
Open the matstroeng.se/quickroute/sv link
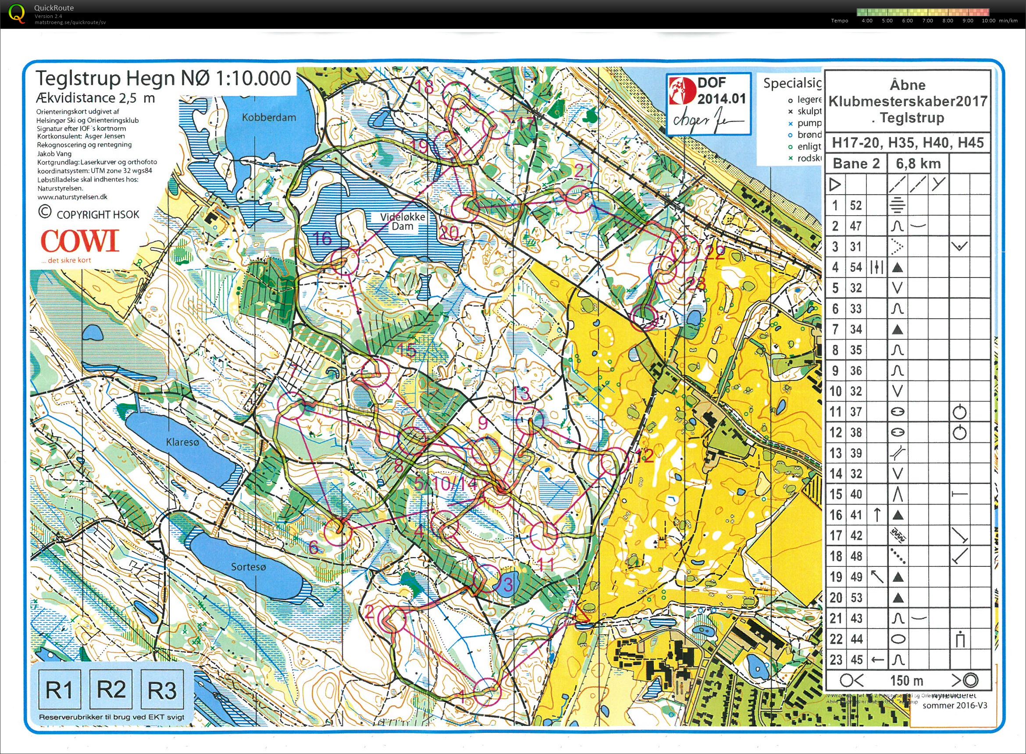coord(70,22)
